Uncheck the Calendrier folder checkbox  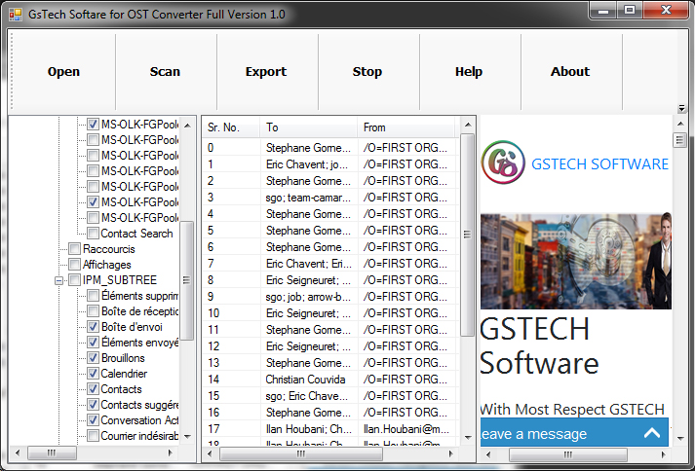click(x=94, y=374)
